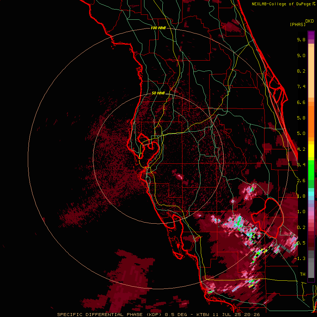Click the 6.6 scale value
This screenshot has height=317, width=317.
[x=301, y=102]
